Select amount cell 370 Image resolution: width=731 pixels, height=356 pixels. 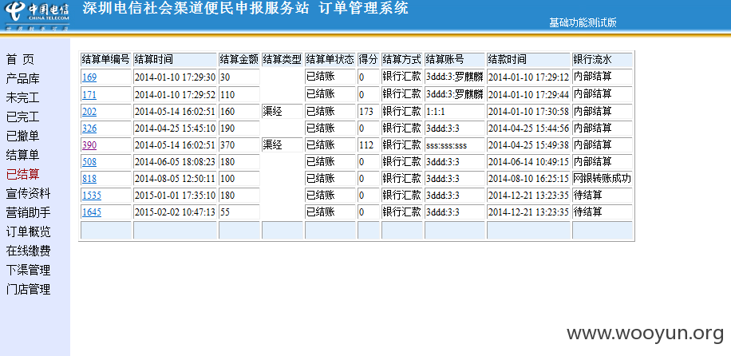(x=239, y=145)
